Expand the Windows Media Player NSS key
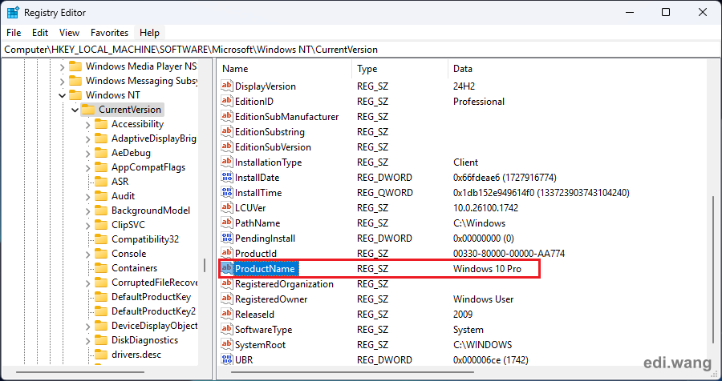This screenshot has width=722, height=381. click(x=62, y=66)
